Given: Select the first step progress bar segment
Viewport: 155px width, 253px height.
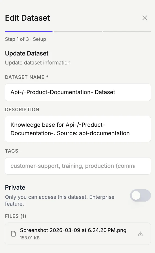Looking at the screenshot, I should pos(29,32).
